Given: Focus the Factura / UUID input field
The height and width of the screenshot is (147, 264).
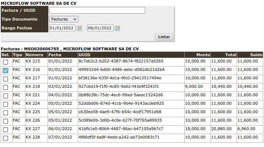Looking at the screenshot, I should [97, 10].
